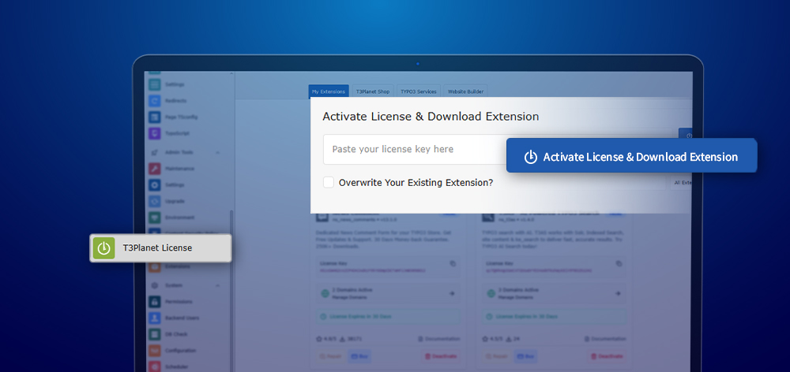The width and height of the screenshot is (790, 372).
Task: Open Redirects module icon in sidebar
Action: coord(155,101)
